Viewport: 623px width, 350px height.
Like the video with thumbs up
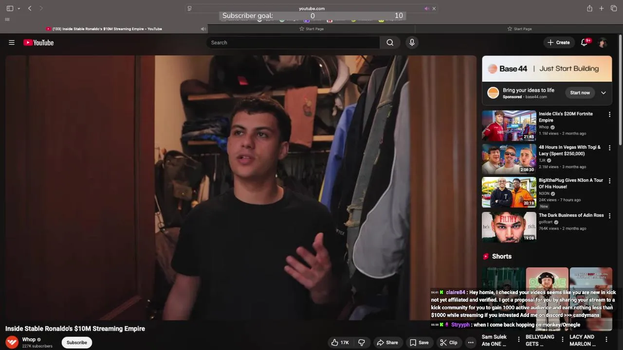pyautogui.click(x=340, y=343)
